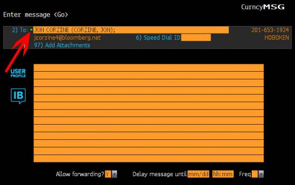Open Allow forwarding dropdown arrow

[x=115, y=174]
